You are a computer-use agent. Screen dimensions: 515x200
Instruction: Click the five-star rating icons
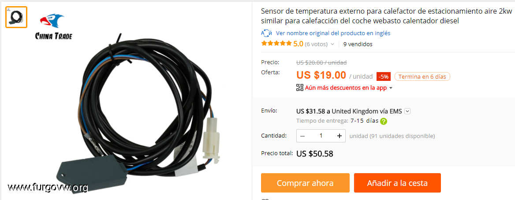[x=276, y=44]
